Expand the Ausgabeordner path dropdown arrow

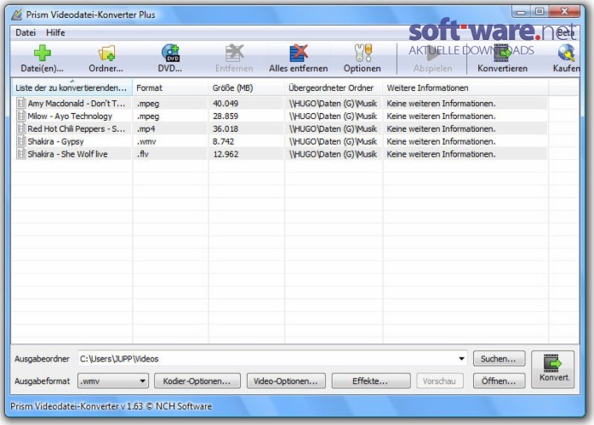coord(461,359)
